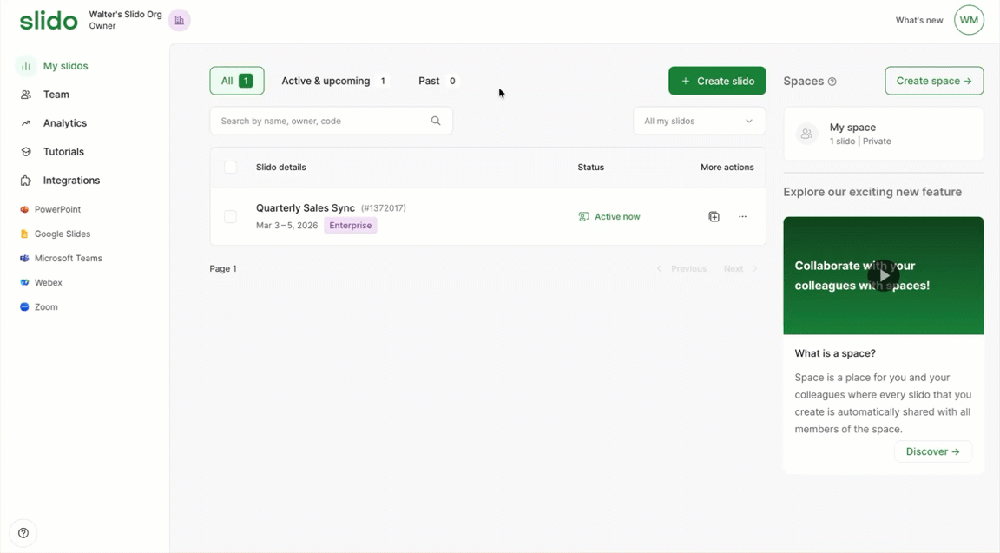This screenshot has height=553, width=1000.
Task: Open the PowerPoint integration
Action: coord(57,209)
